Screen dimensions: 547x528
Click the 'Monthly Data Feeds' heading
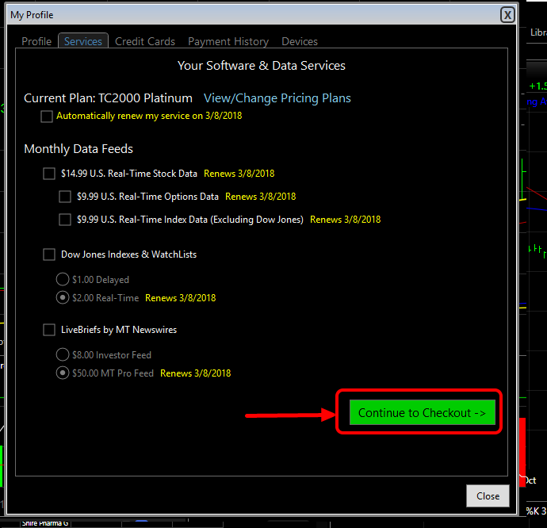pyautogui.click(x=78, y=149)
